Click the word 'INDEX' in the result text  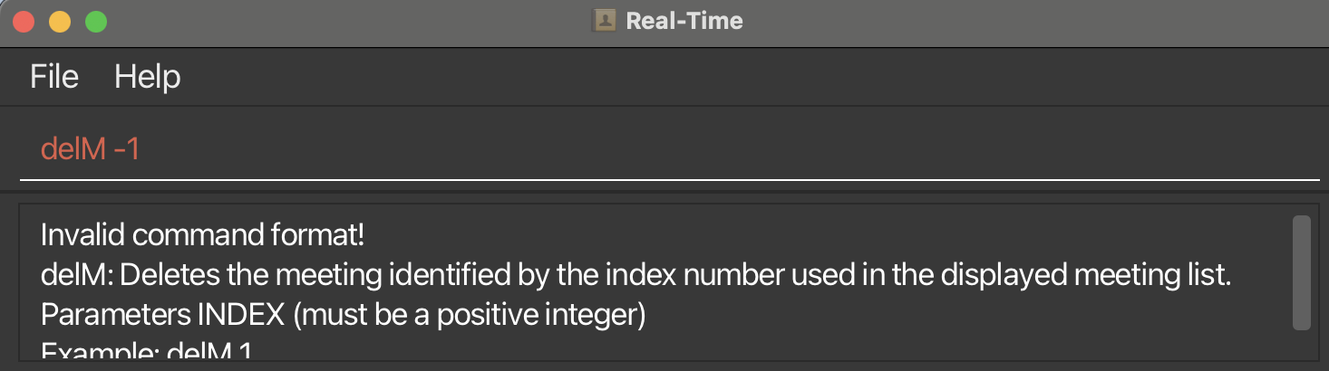coord(241,317)
